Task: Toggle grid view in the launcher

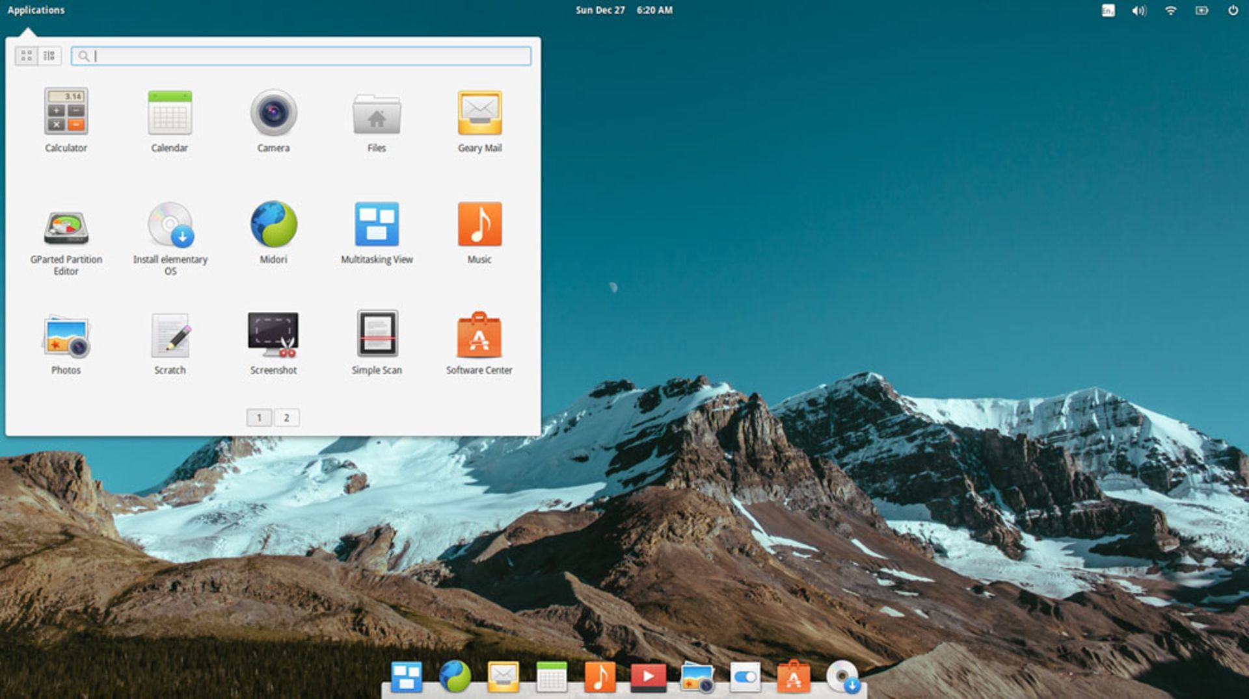Action: click(x=26, y=56)
